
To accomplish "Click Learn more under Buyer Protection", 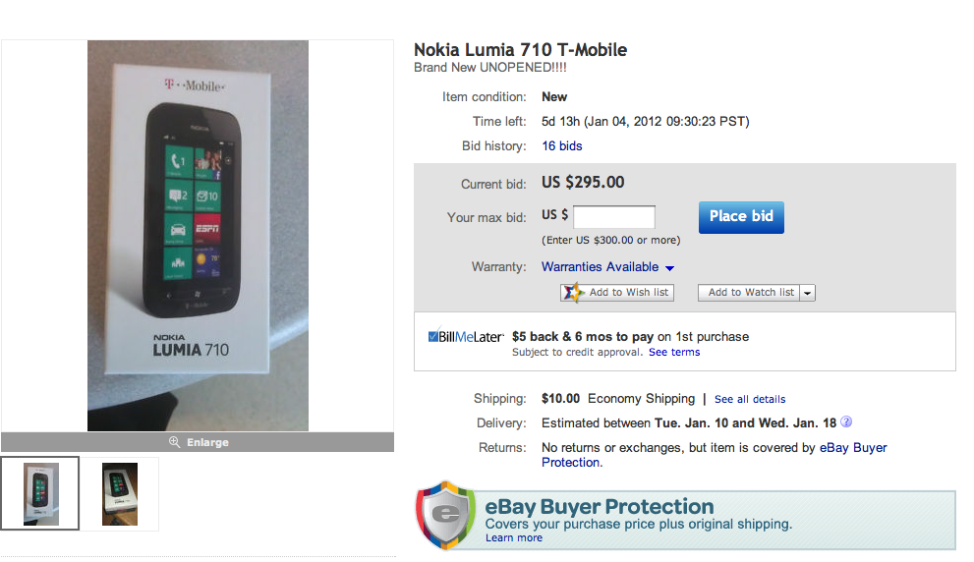I will coord(513,538).
